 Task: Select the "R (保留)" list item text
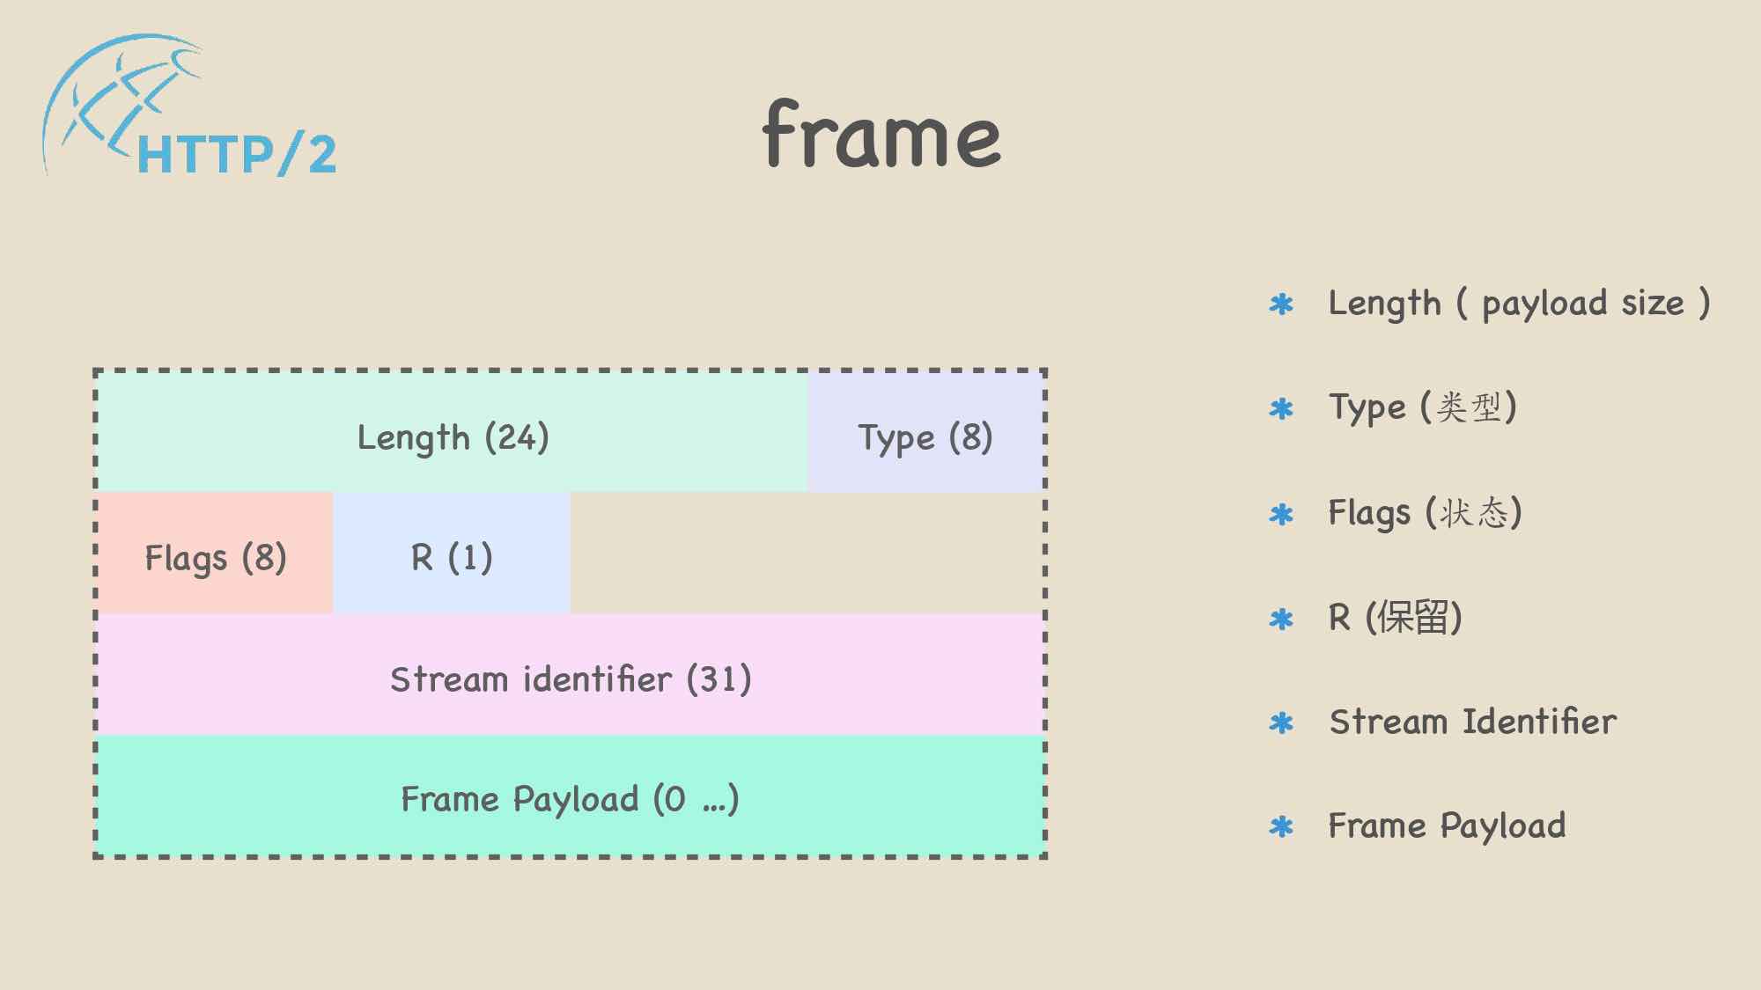[x=1396, y=617]
